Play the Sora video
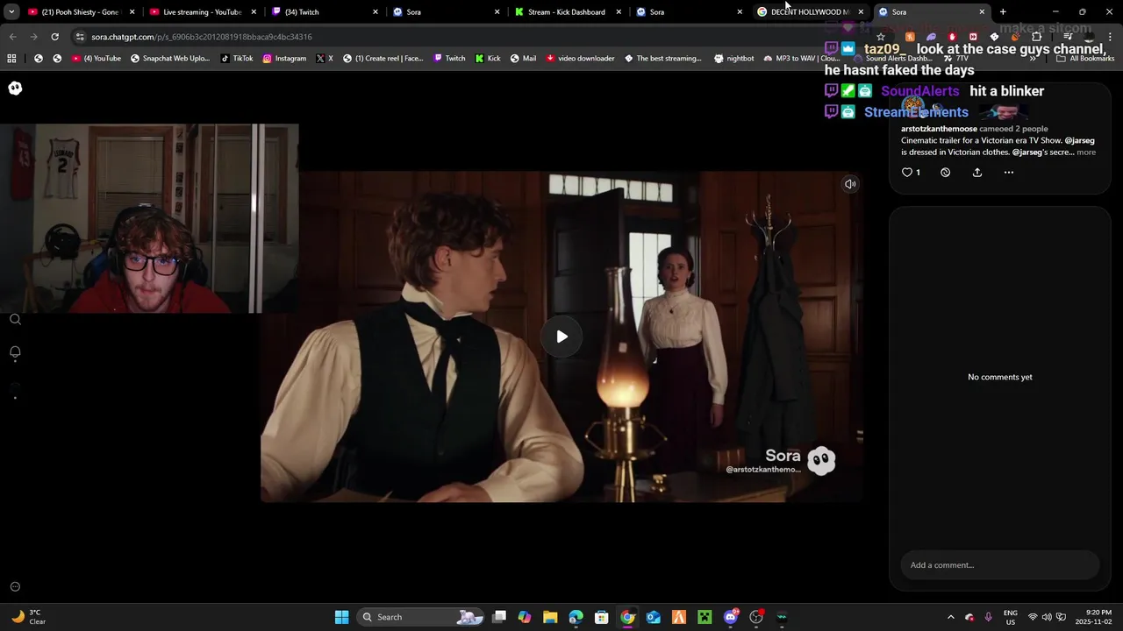Screen dimensions: 1123x631 (561, 337)
